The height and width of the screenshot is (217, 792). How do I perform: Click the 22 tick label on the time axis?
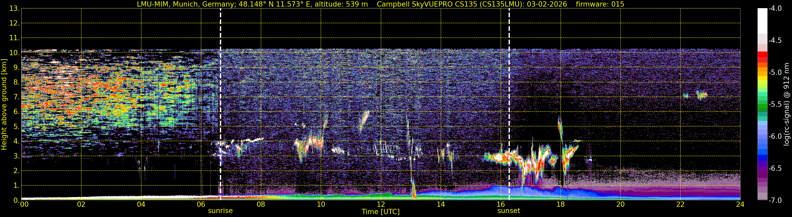pyautogui.click(x=680, y=204)
